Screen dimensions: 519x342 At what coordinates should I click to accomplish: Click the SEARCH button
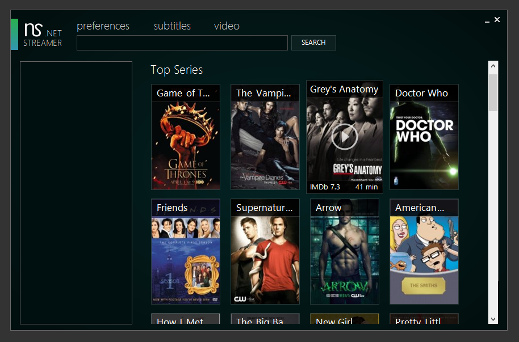[313, 43]
